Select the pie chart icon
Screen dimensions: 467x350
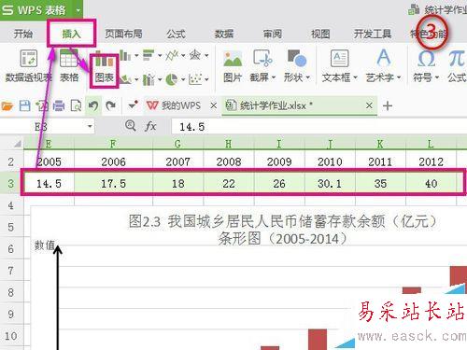172,79
